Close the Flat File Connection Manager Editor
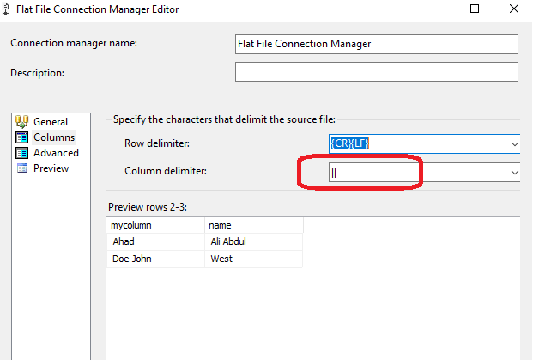This screenshot has width=533, height=360. tap(514, 9)
